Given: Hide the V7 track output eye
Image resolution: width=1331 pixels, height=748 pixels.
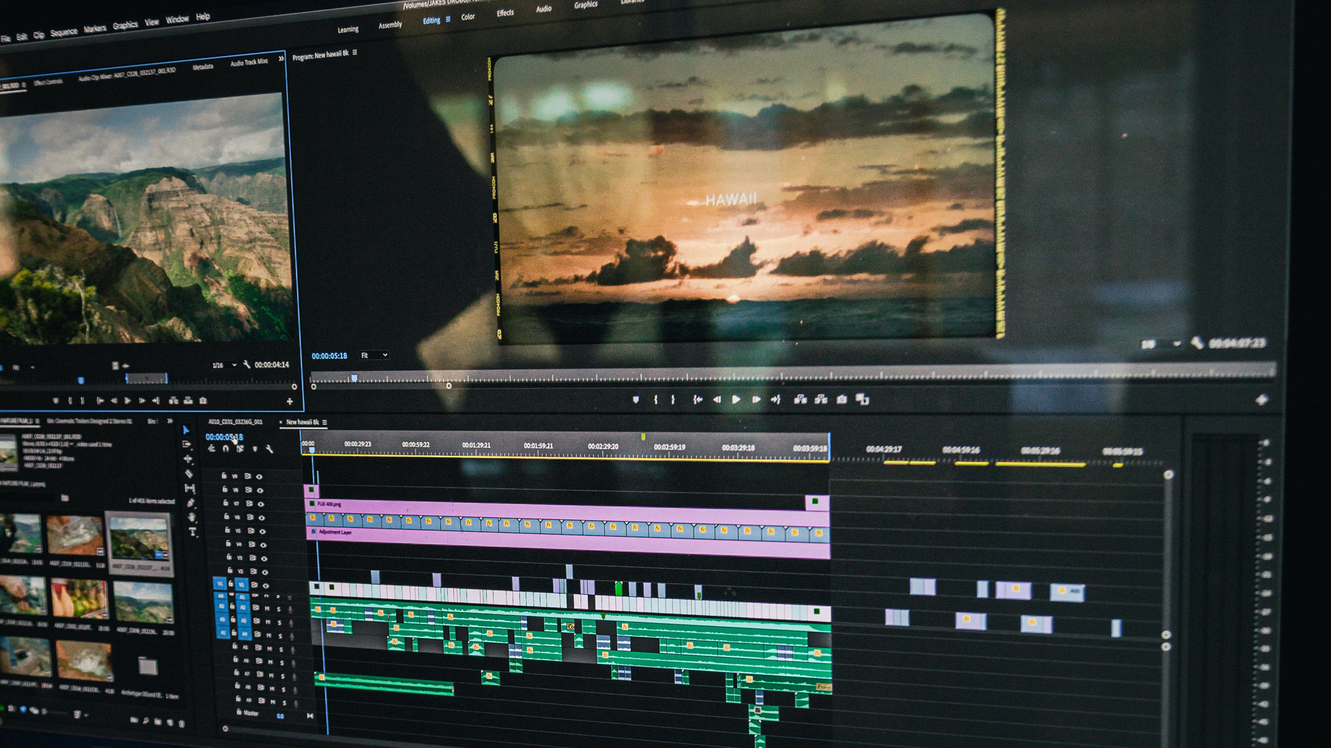Looking at the screenshot, I should (x=261, y=504).
